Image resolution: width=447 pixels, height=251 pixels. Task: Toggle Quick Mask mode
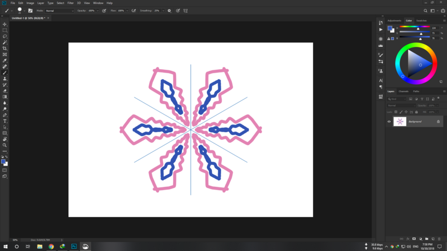click(x=4, y=170)
